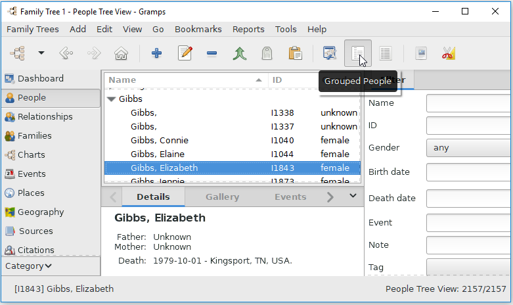Show next bottombar tabs with right chevron
Screen dimensions: 513x305
click(330, 197)
